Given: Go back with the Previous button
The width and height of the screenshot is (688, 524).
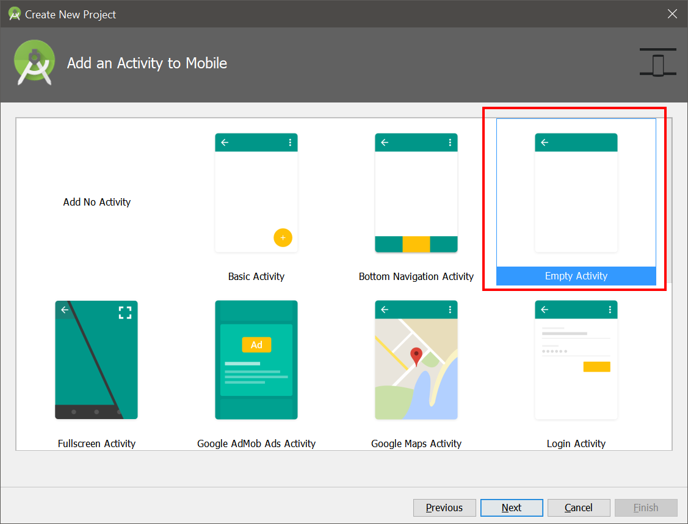Looking at the screenshot, I should click(x=444, y=508).
